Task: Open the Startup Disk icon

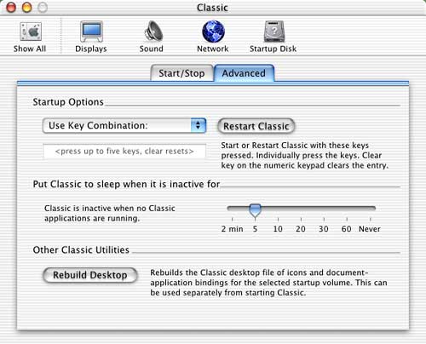Action: pyautogui.click(x=273, y=32)
